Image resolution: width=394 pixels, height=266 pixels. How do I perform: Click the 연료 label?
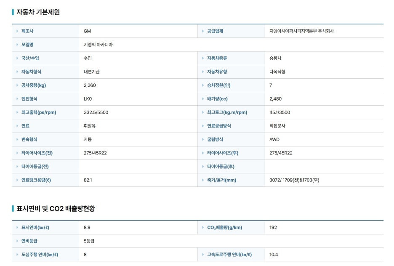click(25, 126)
